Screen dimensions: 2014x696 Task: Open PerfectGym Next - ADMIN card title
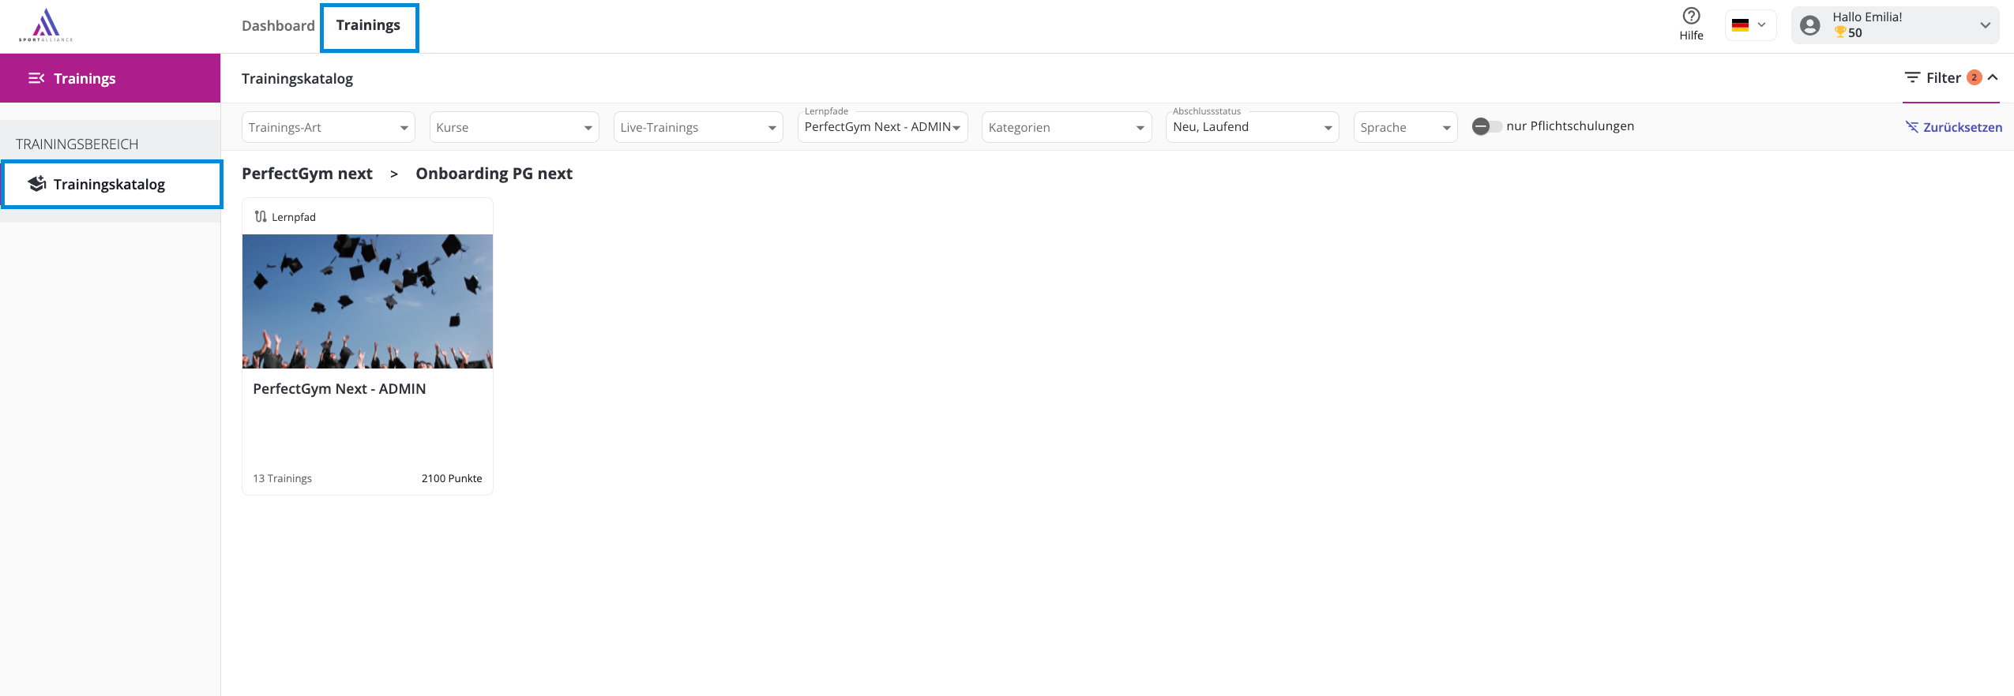coord(340,389)
